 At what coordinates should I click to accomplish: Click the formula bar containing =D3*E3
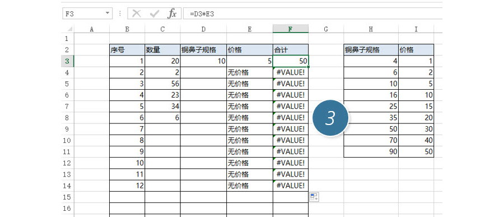312,13
